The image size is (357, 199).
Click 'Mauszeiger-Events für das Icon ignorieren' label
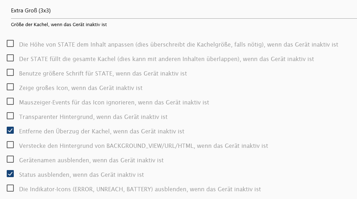click(114, 102)
